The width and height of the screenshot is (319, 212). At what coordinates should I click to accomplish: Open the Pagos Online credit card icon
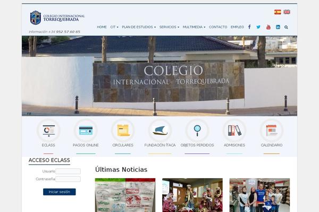[86, 130]
